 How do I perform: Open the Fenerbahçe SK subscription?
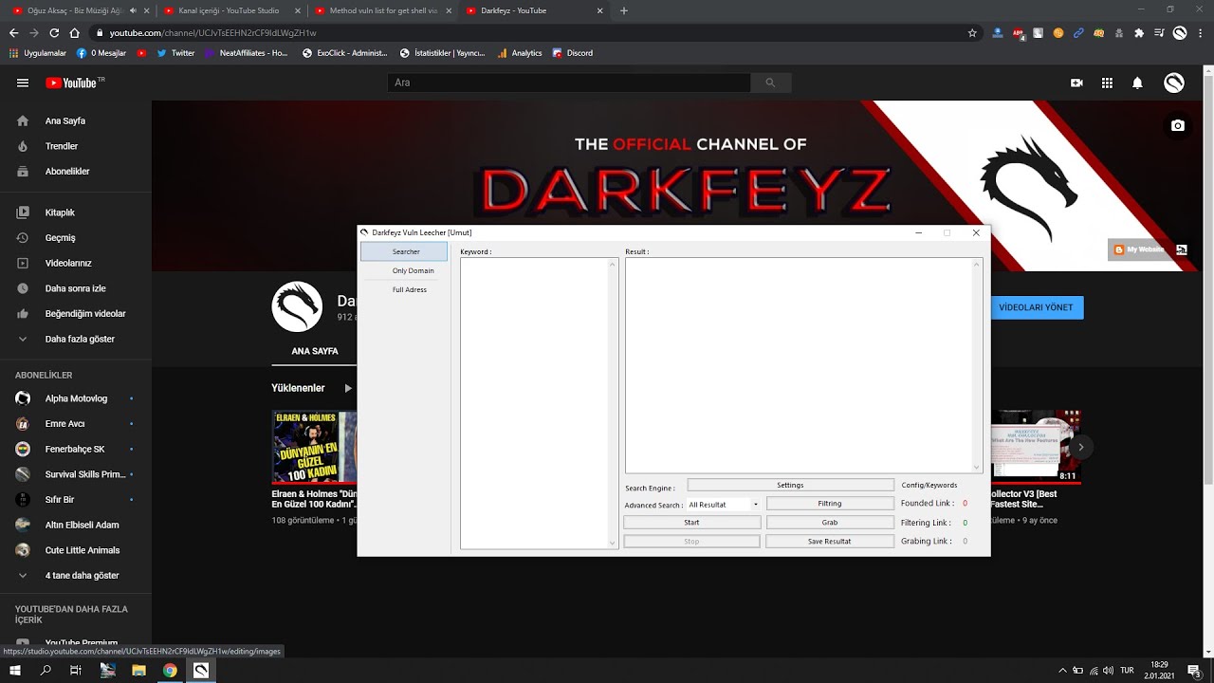76,449
